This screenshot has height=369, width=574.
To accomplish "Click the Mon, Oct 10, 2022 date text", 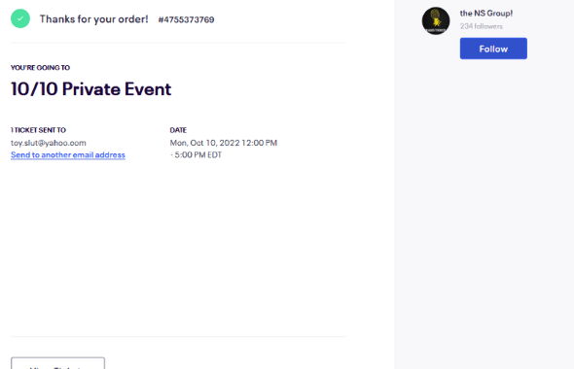I will coord(204,143).
